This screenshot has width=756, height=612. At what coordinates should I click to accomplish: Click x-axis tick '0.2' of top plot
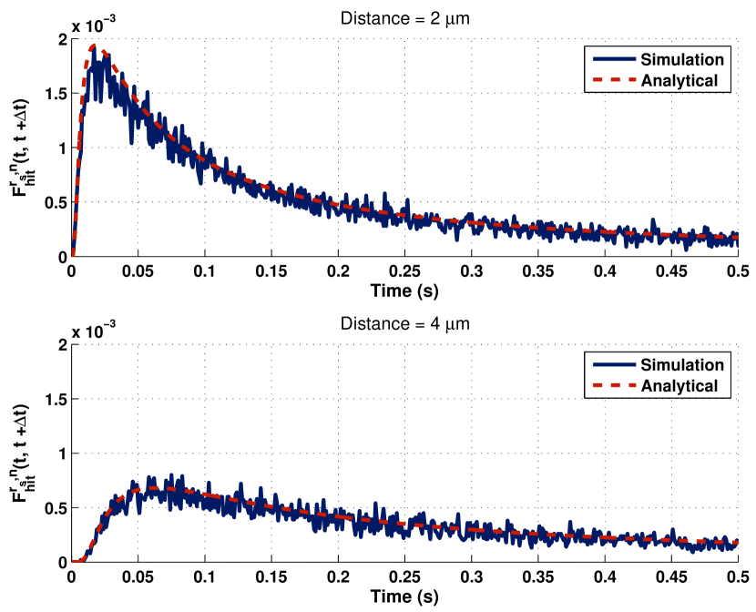point(338,271)
